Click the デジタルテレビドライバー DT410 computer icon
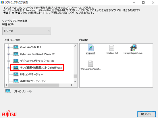The height and width of the screenshot is (118, 158). [x=16, y=61]
